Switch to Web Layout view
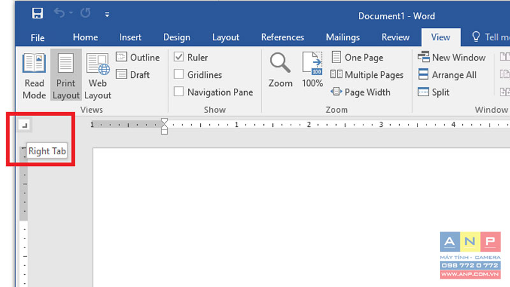 pos(98,75)
